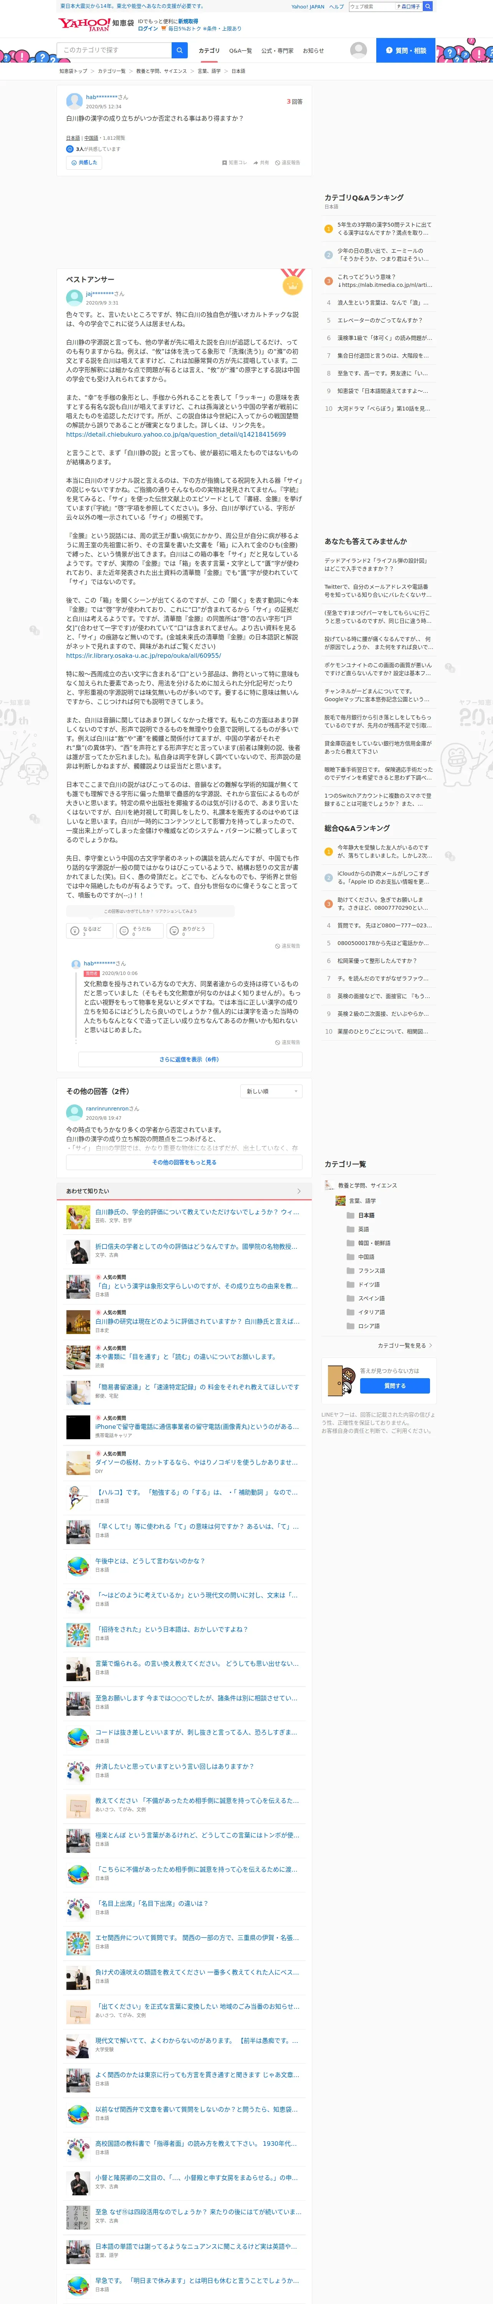
Task: Click the blue category search magnifier button
Action: 180,50
